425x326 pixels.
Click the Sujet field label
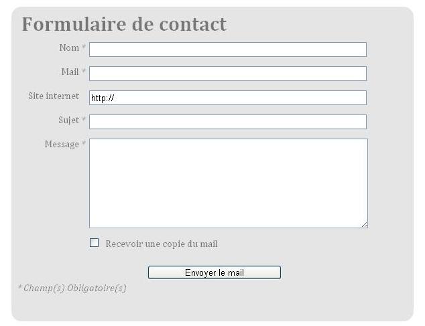coord(68,120)
